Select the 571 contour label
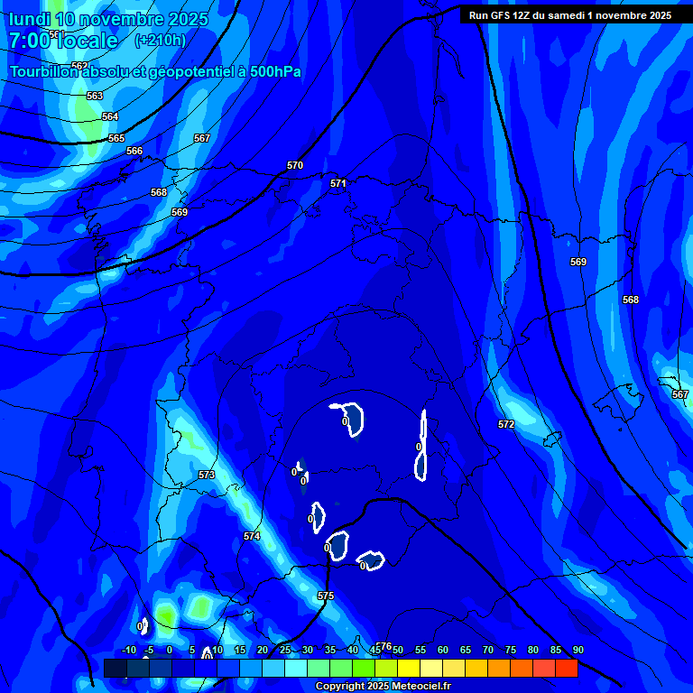693x693 pixels. 338,183
